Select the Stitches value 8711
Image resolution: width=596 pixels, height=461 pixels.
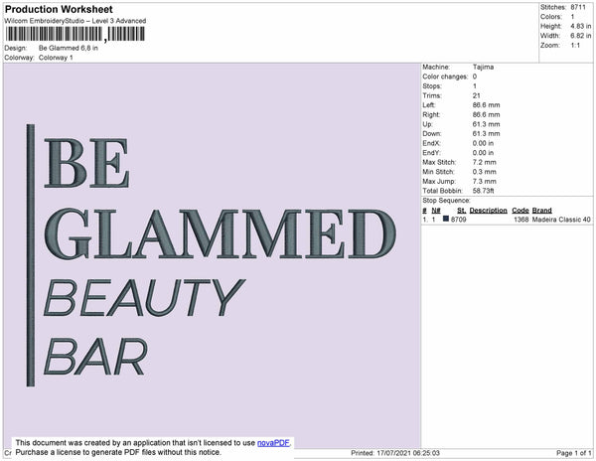(x=578, y=7)
